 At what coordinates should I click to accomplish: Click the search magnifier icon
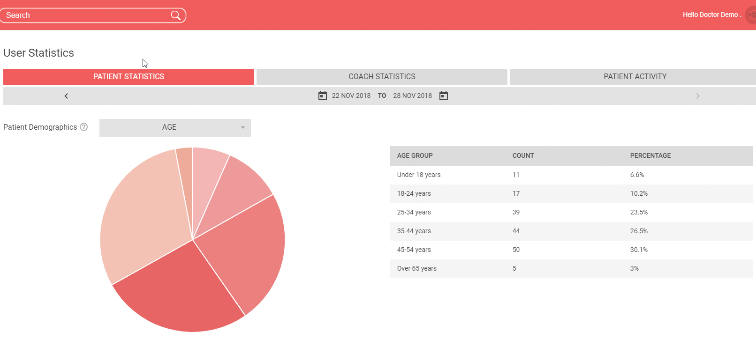(x=175, y=15)
